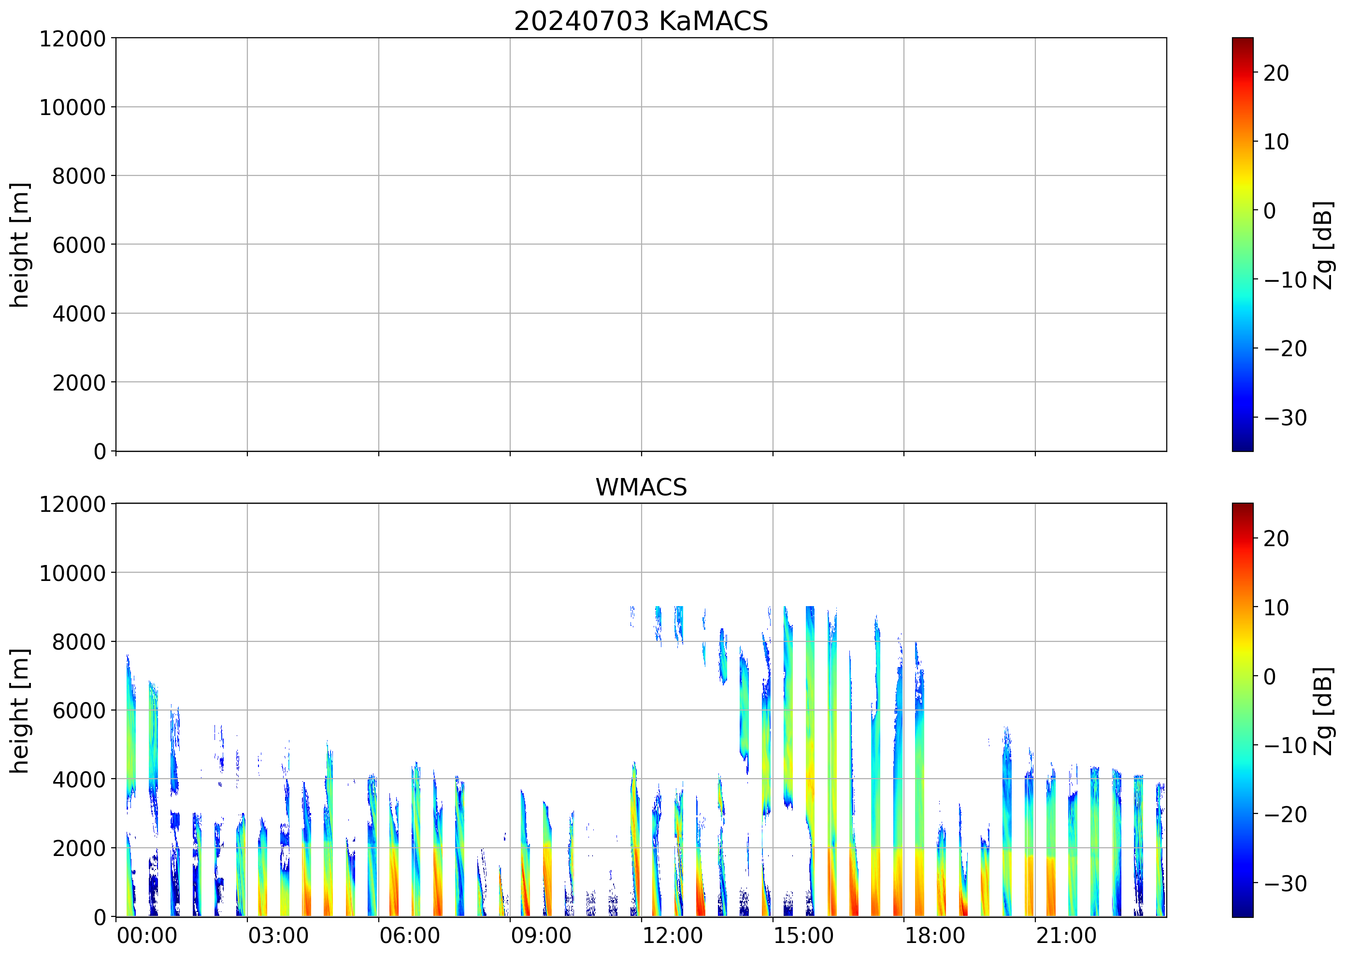Click the 12000 tick on the top plot
1346x957 pixels.
click(72, 39)
